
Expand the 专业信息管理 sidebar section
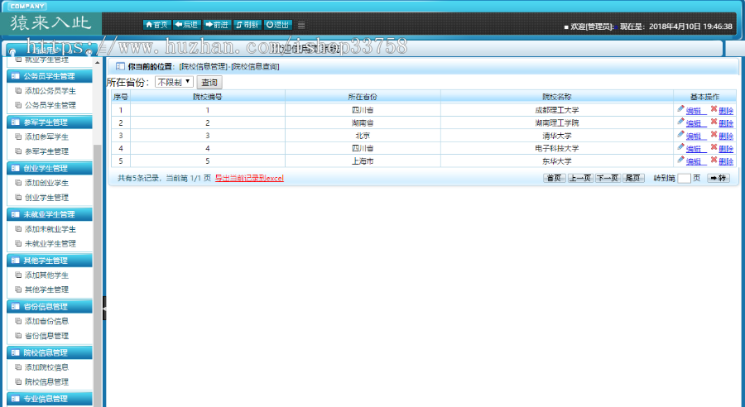tap(50, 399)
